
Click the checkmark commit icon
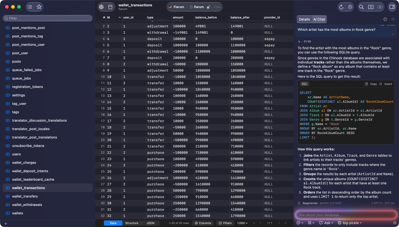350,7
